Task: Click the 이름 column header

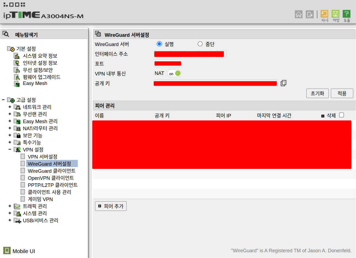Action: [99, 116]
